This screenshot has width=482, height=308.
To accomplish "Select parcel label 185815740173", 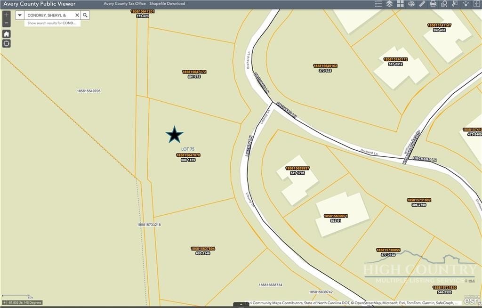I will 395,59.
